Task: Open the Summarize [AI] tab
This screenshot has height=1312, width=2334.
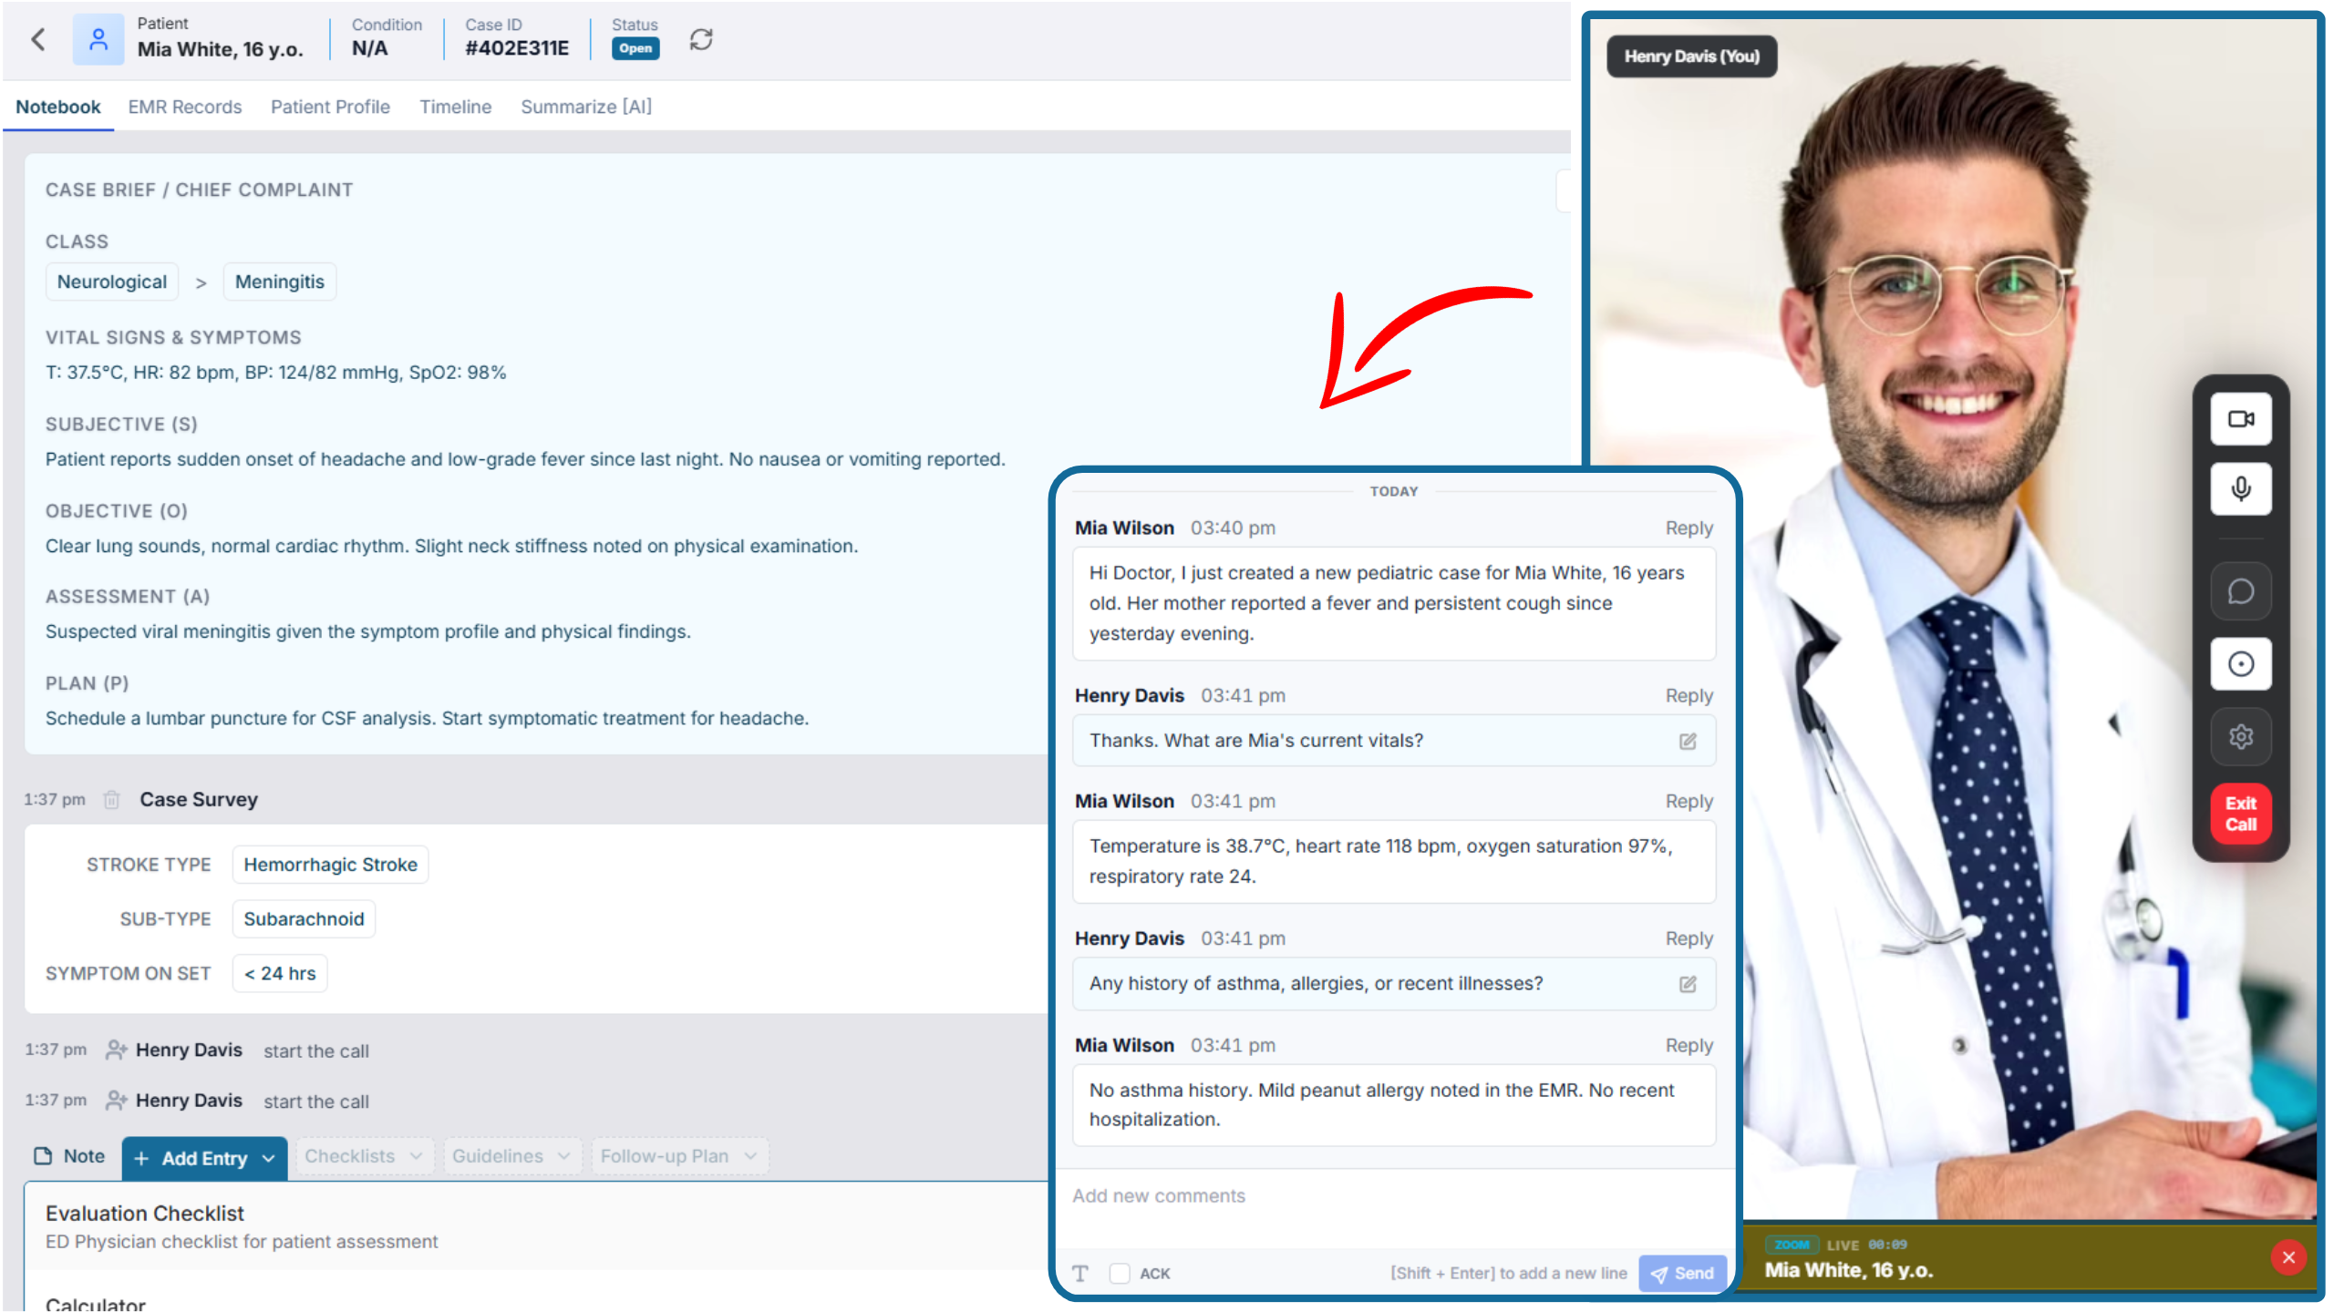Action: [x=586, y=107]
